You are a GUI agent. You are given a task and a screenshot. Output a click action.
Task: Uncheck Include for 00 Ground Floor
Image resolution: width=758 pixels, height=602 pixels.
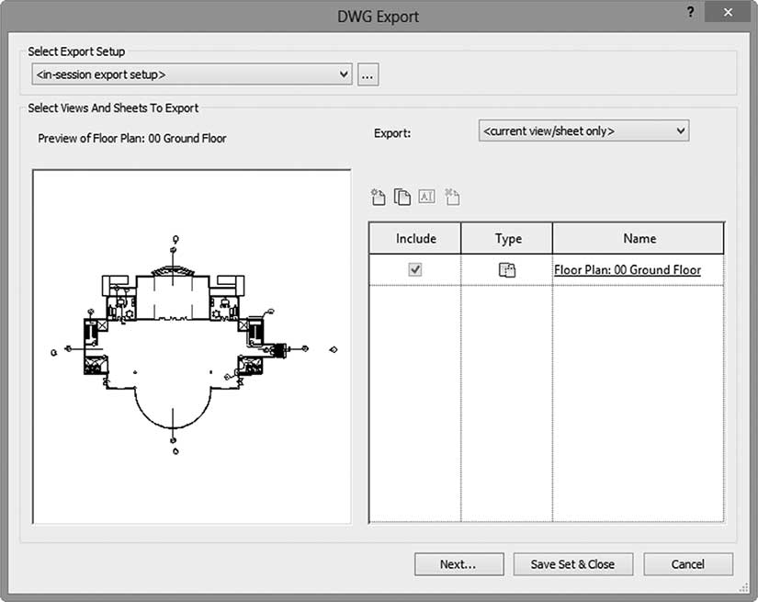pos(414,269)
